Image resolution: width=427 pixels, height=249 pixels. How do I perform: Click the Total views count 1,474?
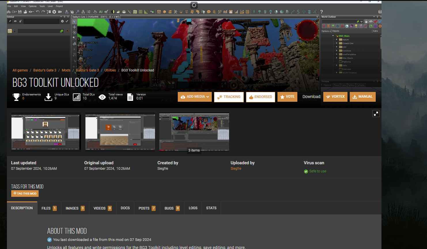113,98
